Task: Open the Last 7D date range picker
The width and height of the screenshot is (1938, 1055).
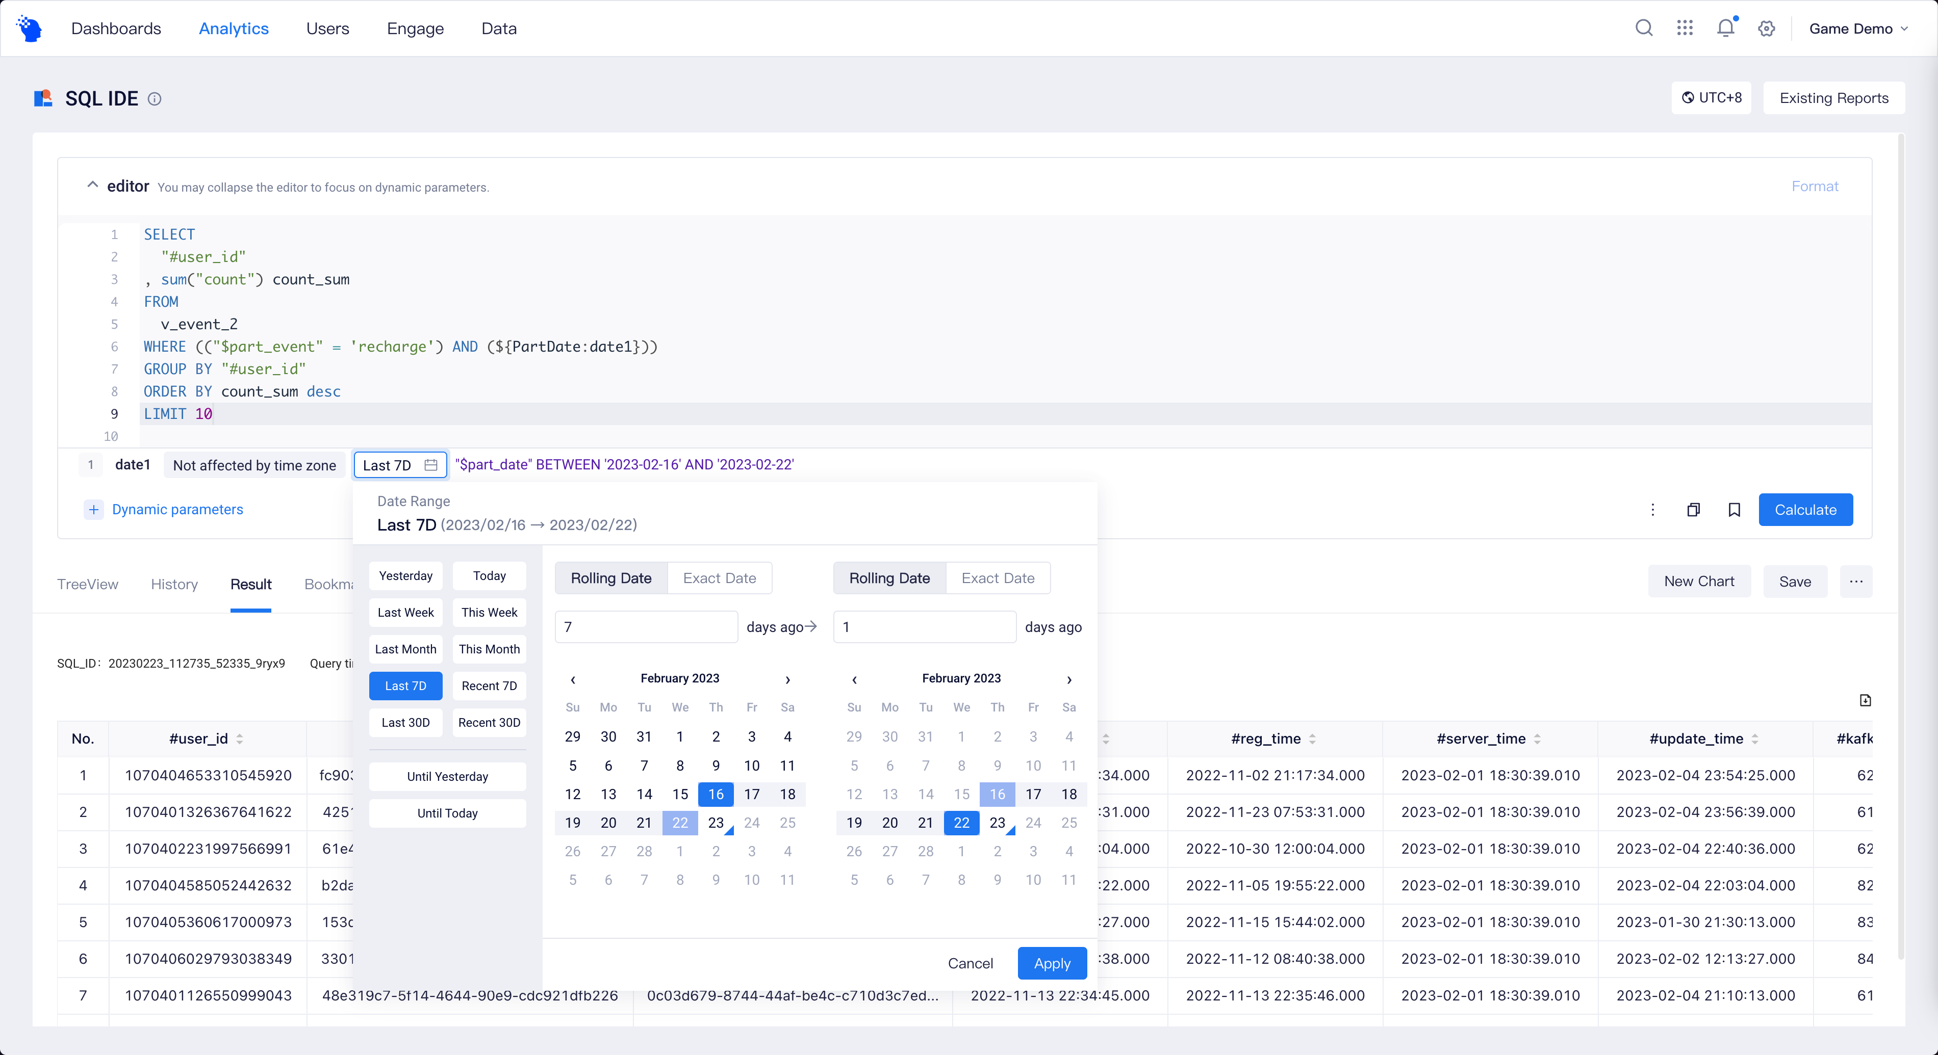Action: tap(400, 465)
